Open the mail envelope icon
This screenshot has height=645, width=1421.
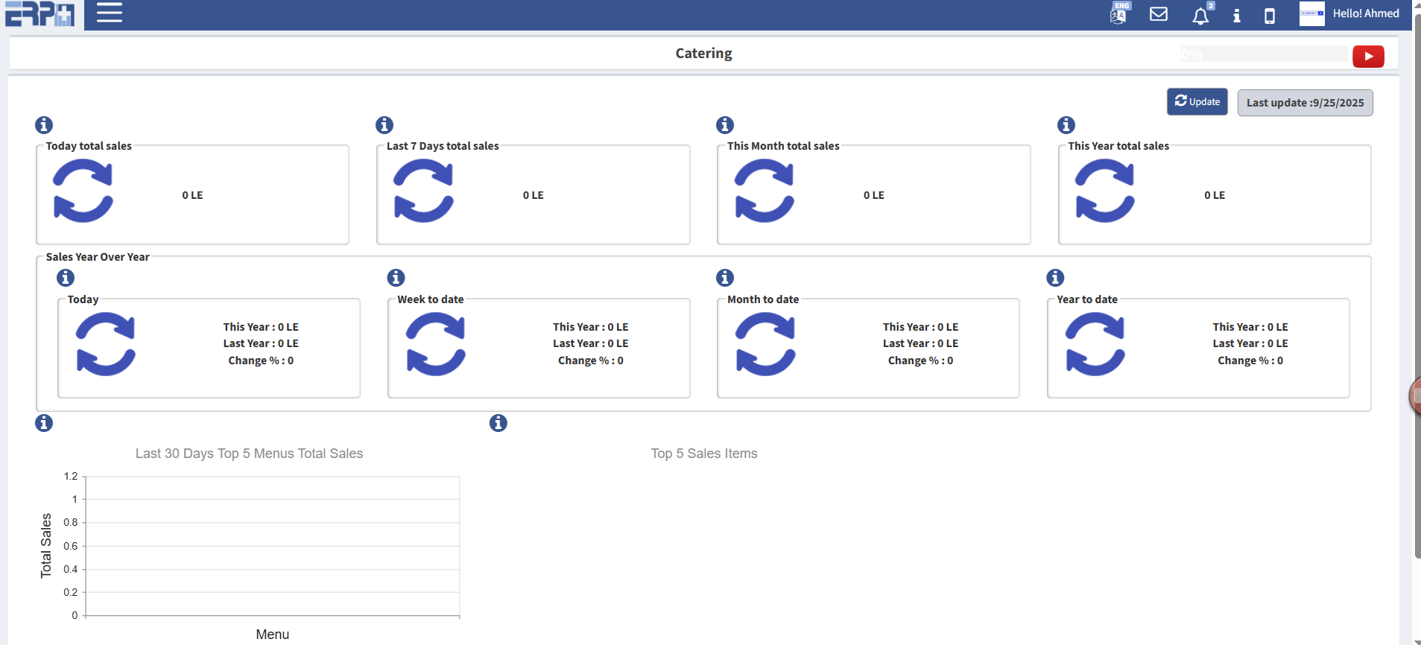1158,14
